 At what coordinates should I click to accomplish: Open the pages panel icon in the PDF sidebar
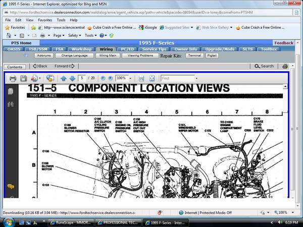point(11,91)
